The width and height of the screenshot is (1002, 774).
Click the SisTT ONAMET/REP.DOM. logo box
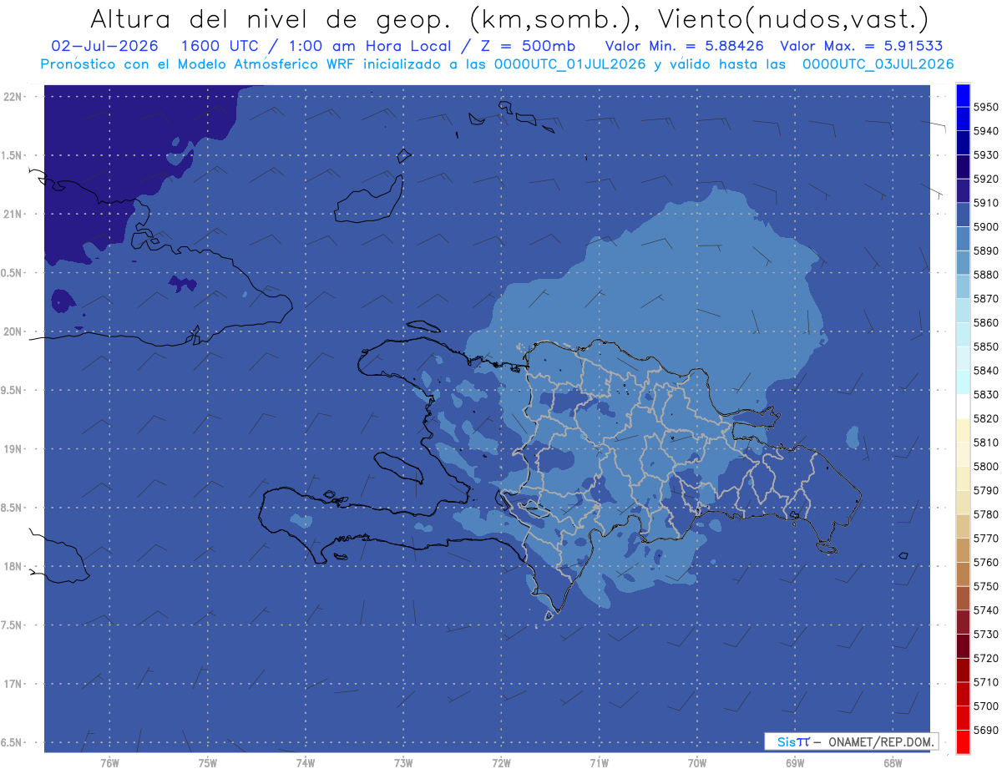point(851,741)
